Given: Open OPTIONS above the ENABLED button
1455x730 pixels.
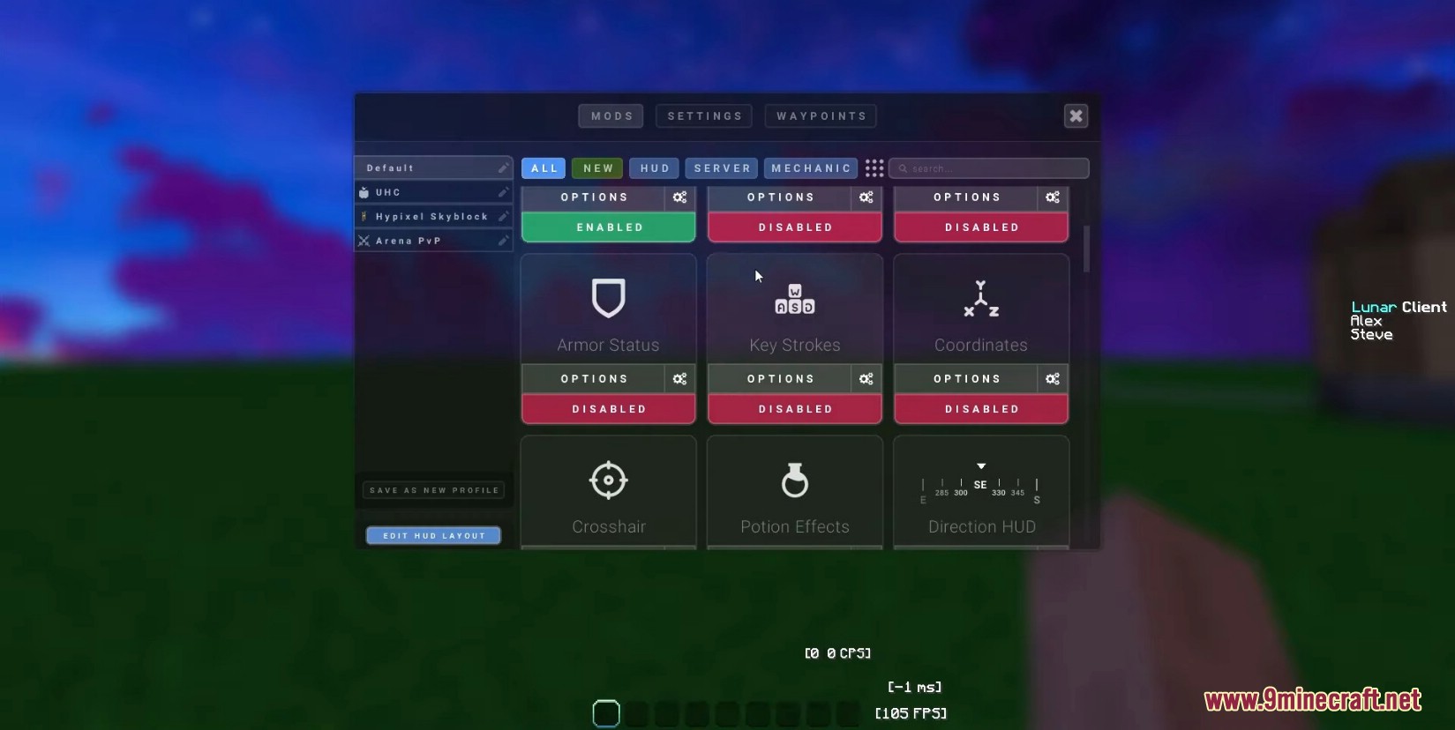Looking at the screenshot, I should point(594,197).
